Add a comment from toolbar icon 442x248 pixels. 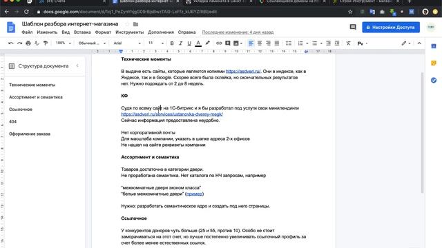pyautogui.click(x=227, y=43)
